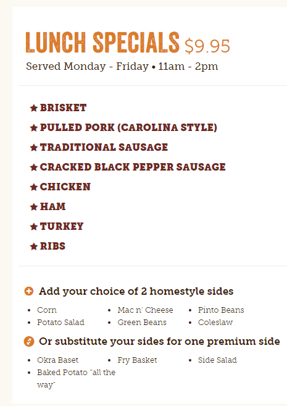
Task: Select Fry Basket premium side
Action: point(137,360)
